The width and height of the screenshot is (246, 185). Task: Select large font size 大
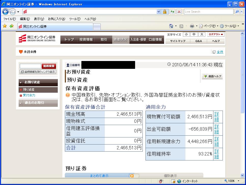point(201,34)
